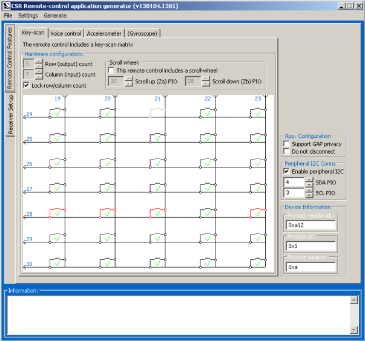365x341 pixels.
Task: Click the Product vendor id field
Action: [x=311, y=225]
